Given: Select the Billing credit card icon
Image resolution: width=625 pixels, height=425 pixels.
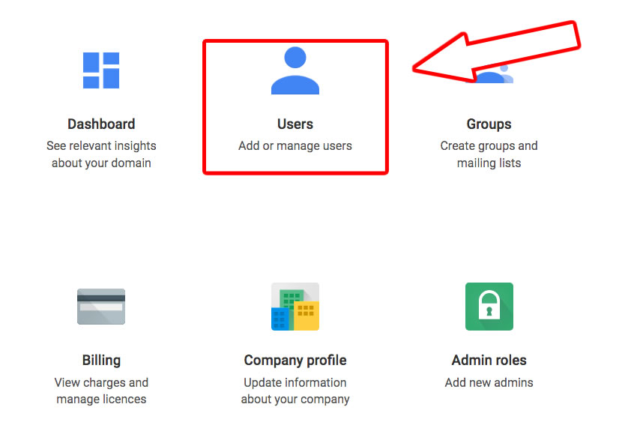Looking at the screenshot, I should pos(101,307).
